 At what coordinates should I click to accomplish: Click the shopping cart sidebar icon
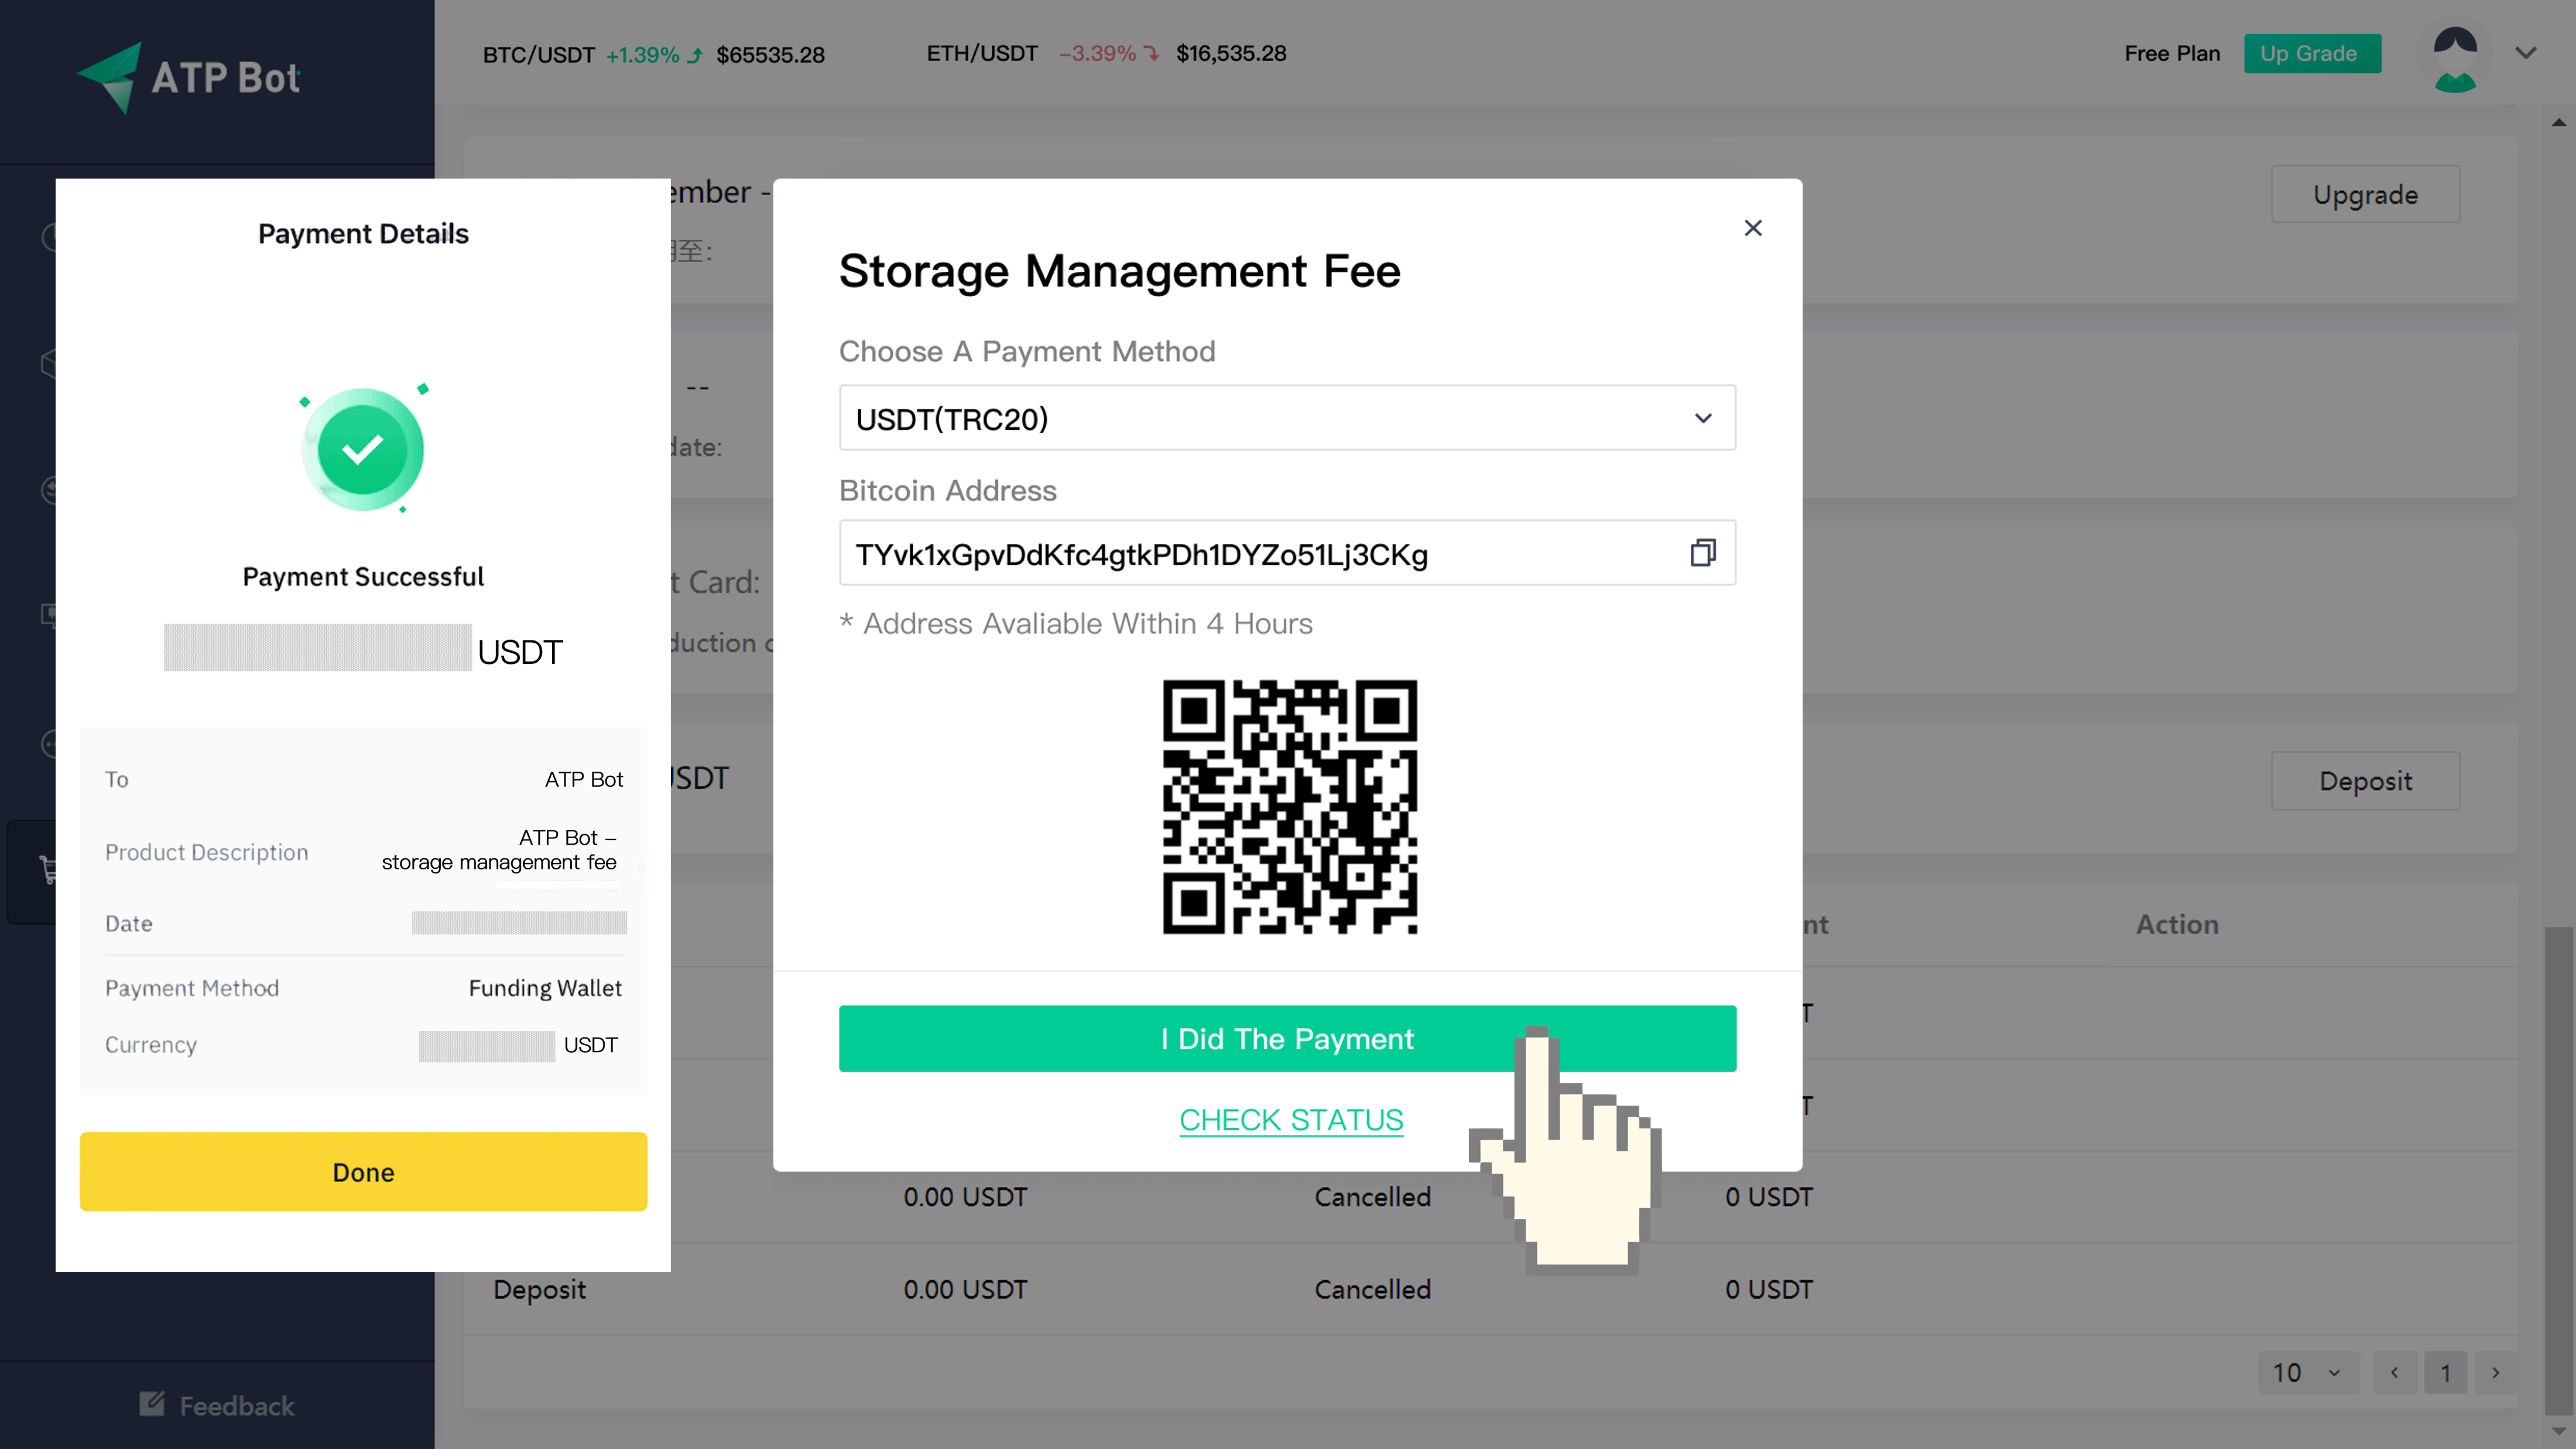tap(48, 869)
